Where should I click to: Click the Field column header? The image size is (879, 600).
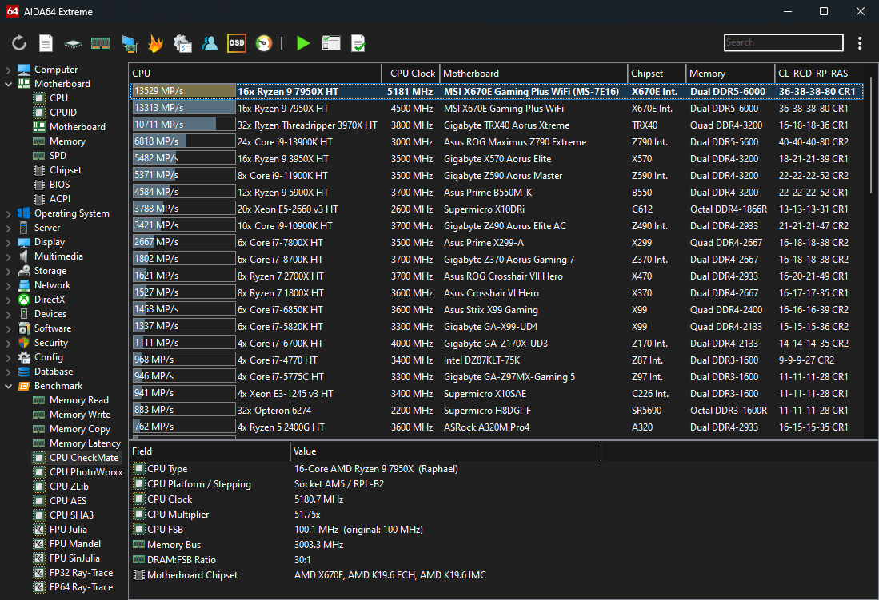coord(210,451)
